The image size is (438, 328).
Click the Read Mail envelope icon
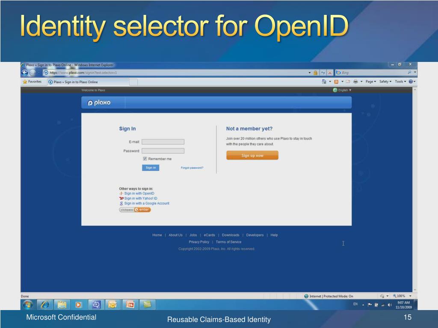(348, 82)
